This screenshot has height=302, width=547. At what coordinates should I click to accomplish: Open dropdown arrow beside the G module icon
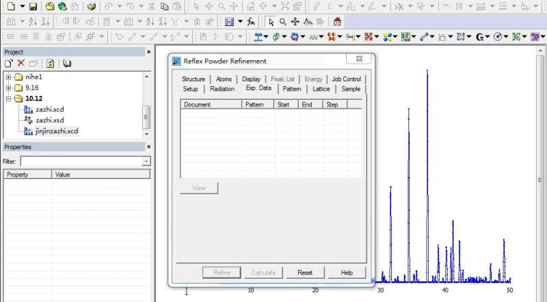488,37
